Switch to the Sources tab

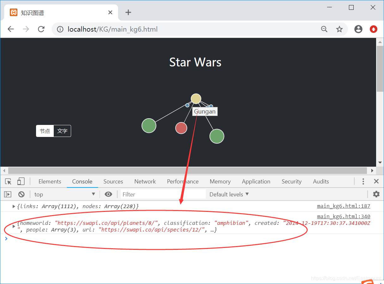pos(113,182)
